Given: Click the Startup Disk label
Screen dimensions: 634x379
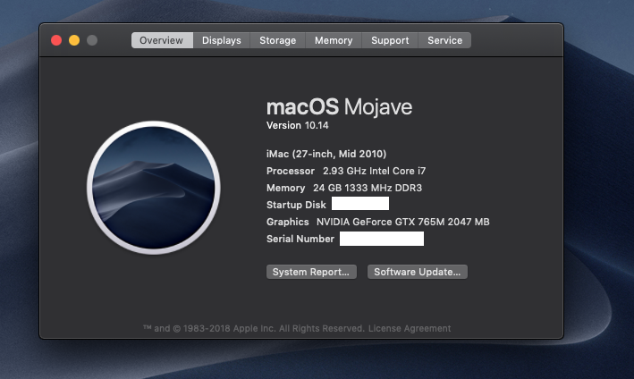Looking at the screenshot, I should click(x=296, y=205).
